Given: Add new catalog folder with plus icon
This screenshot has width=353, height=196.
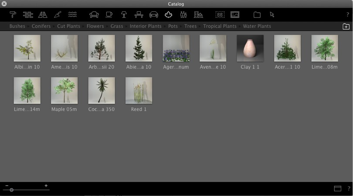Looking at the screenshot, I should point(346,27).
